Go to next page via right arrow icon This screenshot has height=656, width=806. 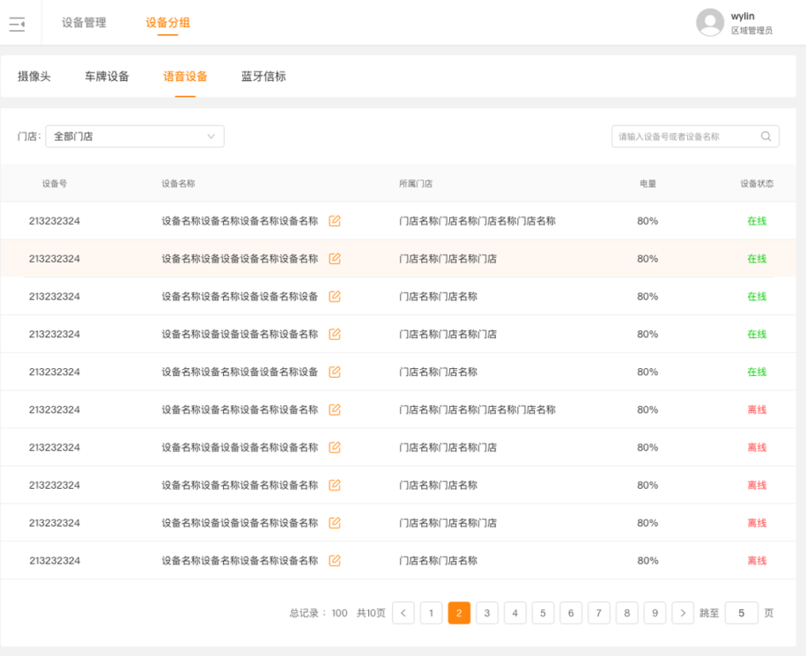pos(683,613)
